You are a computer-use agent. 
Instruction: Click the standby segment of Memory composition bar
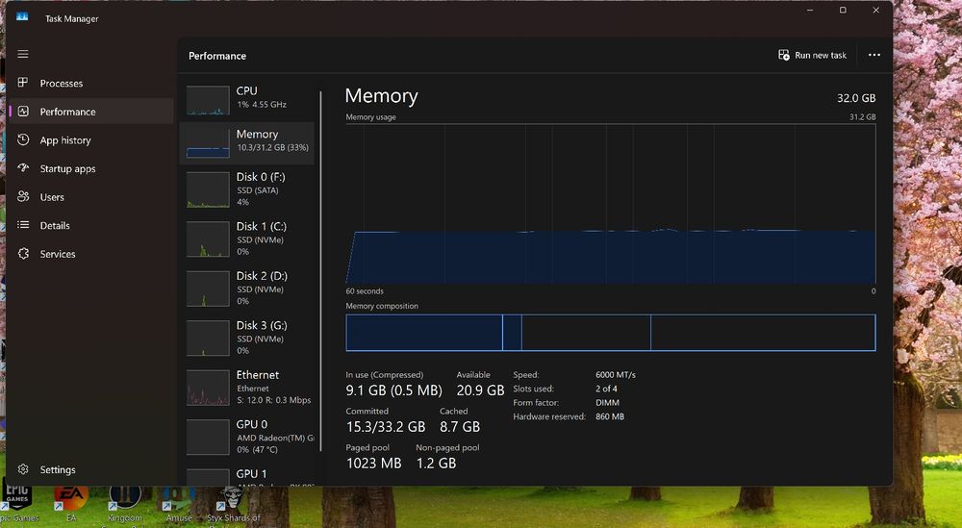[586, 333]
